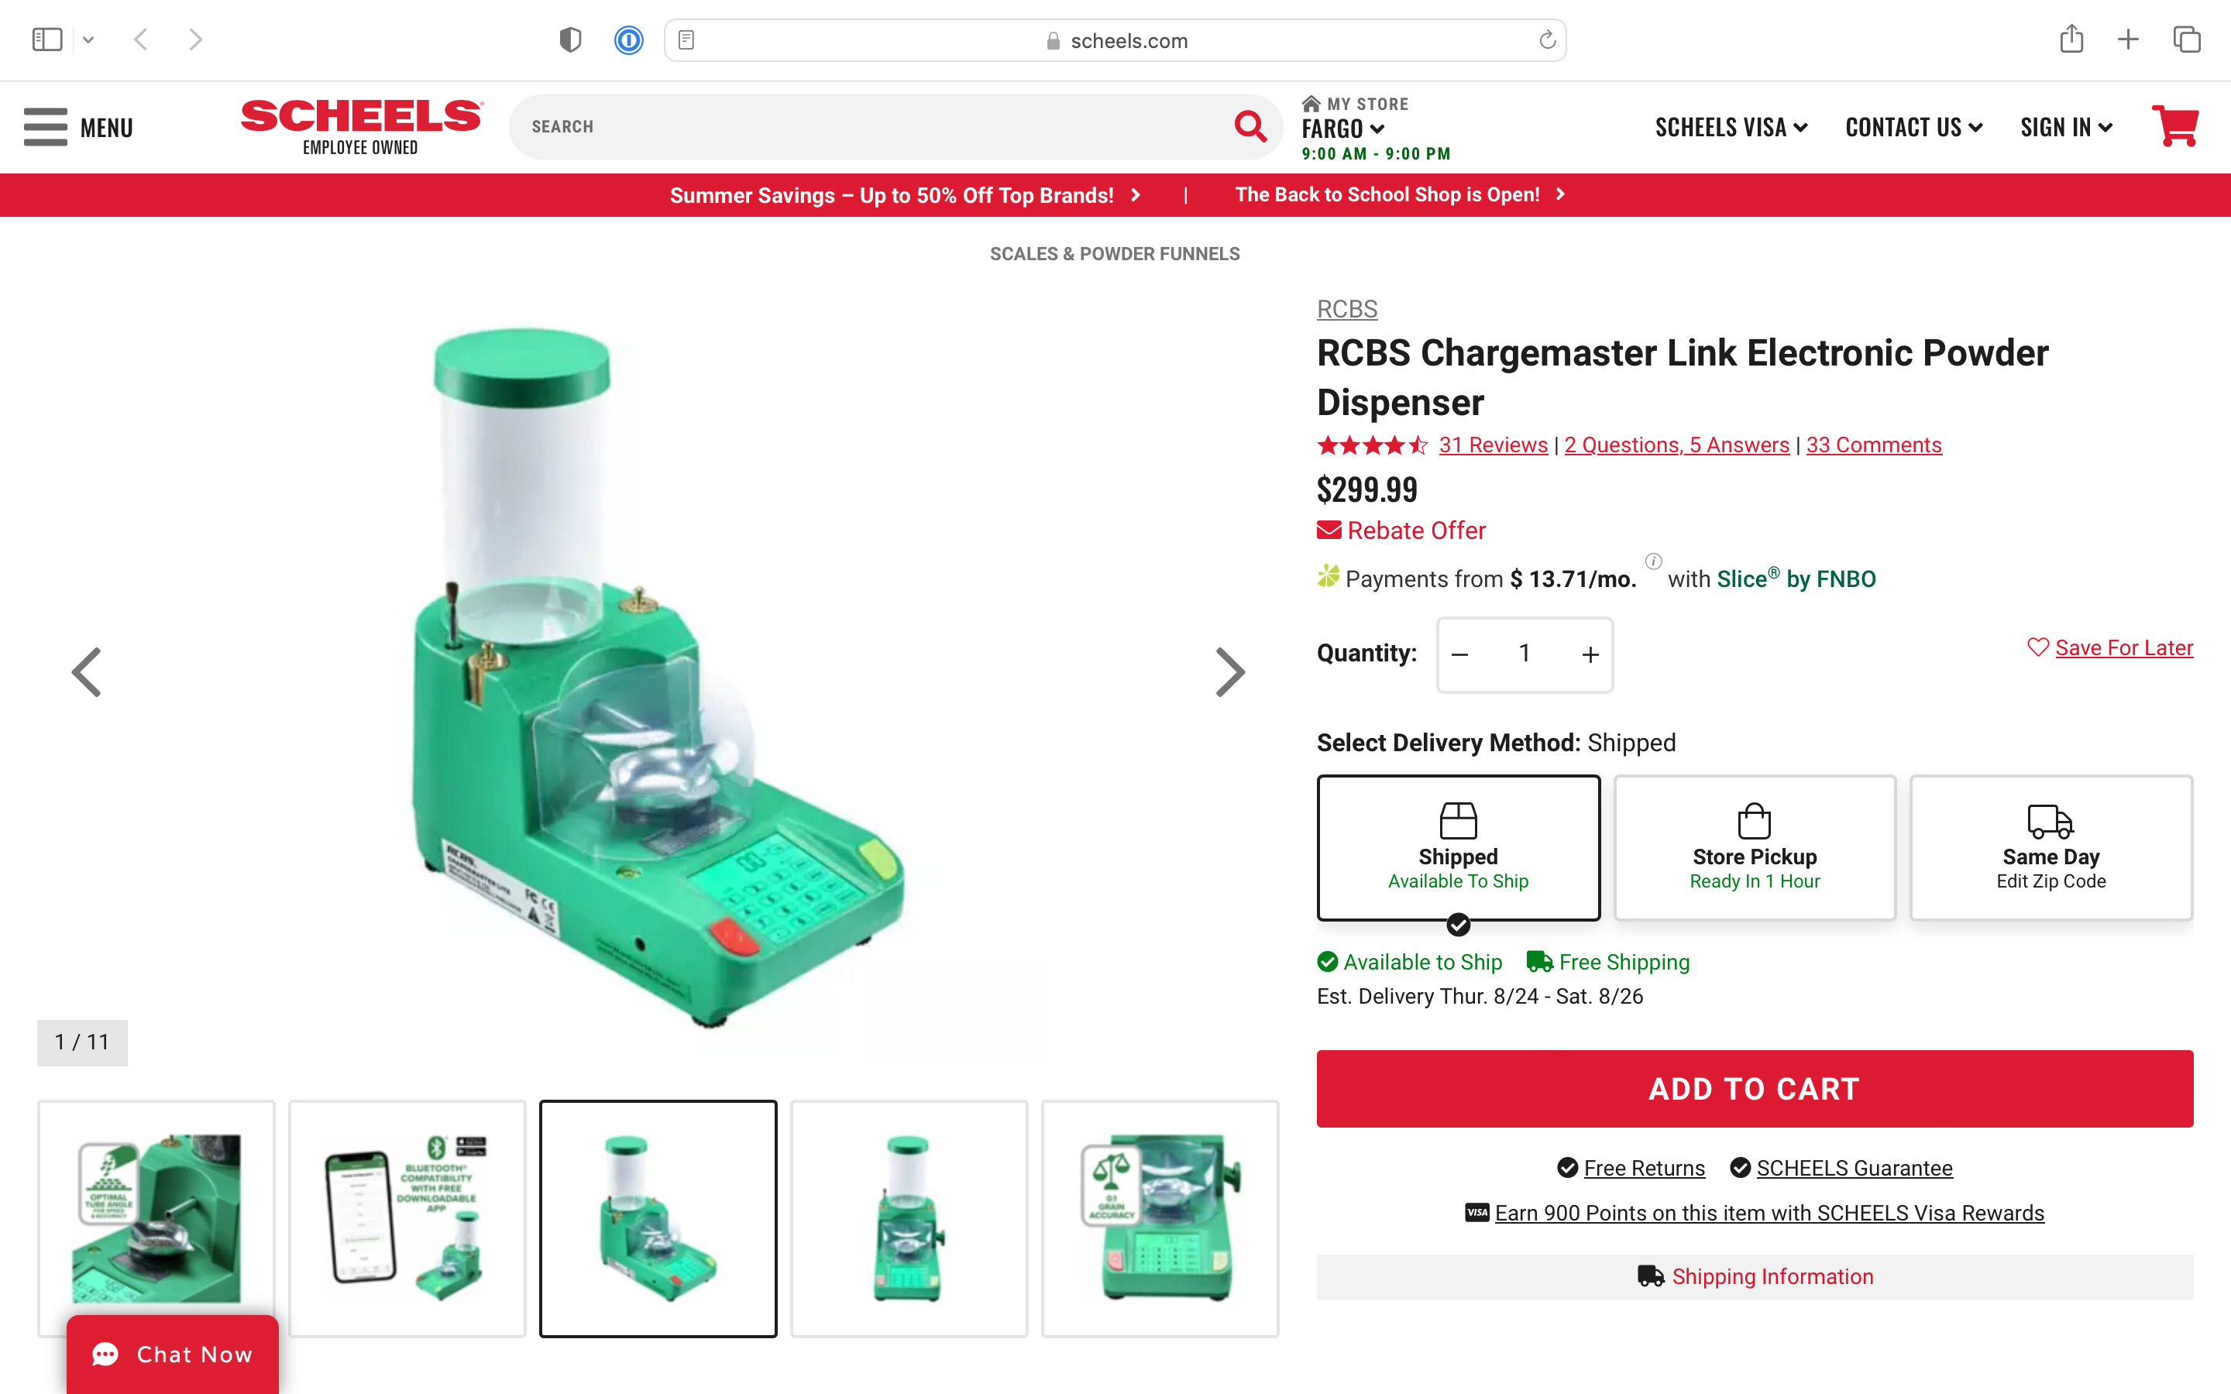Image resolution: width=2231 pixels, height=1394 pixels.
Task: Choose Same Day delivery option
Action: (x=2051, y=847)
